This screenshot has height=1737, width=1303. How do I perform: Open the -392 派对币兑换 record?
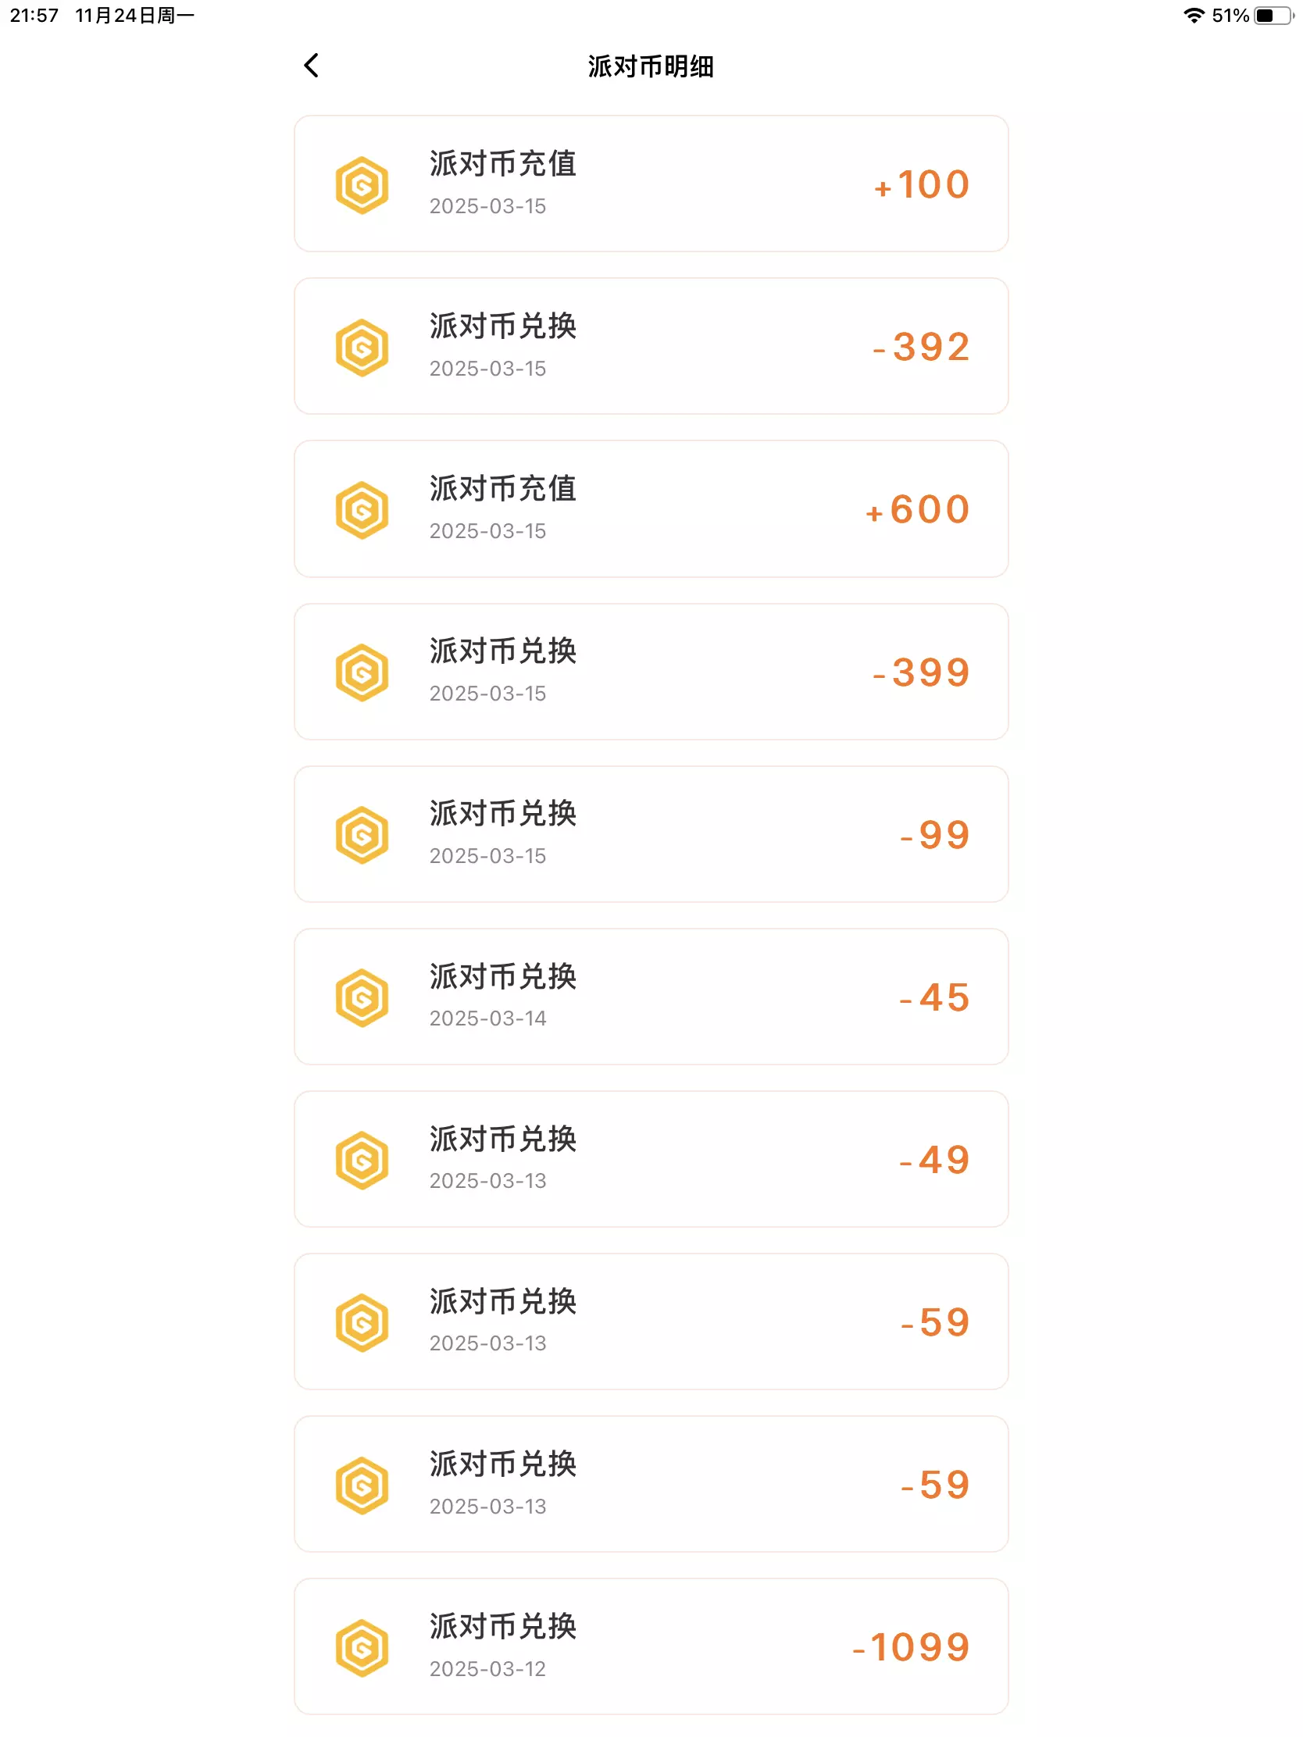(650, 346)
